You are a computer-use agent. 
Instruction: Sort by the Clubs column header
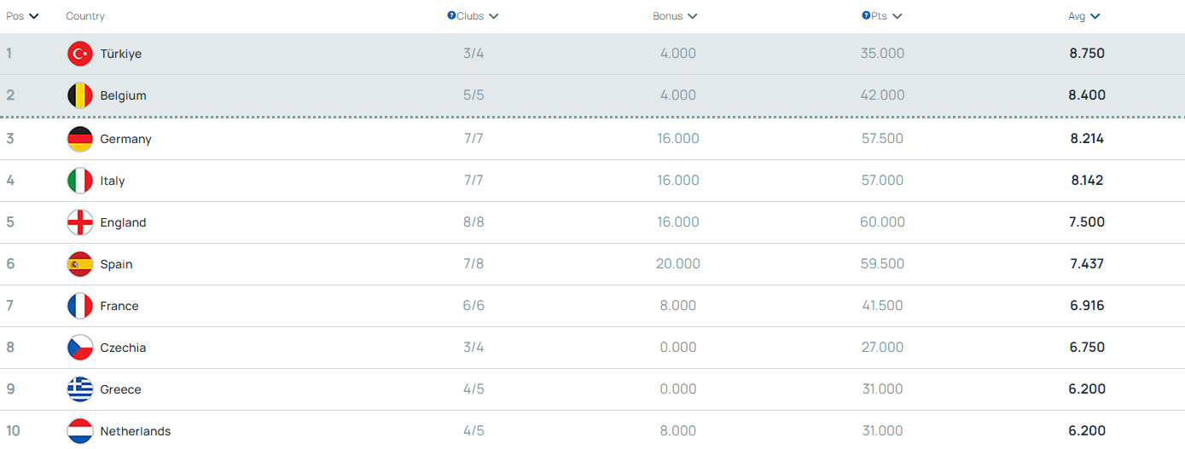tap(473, 16)
